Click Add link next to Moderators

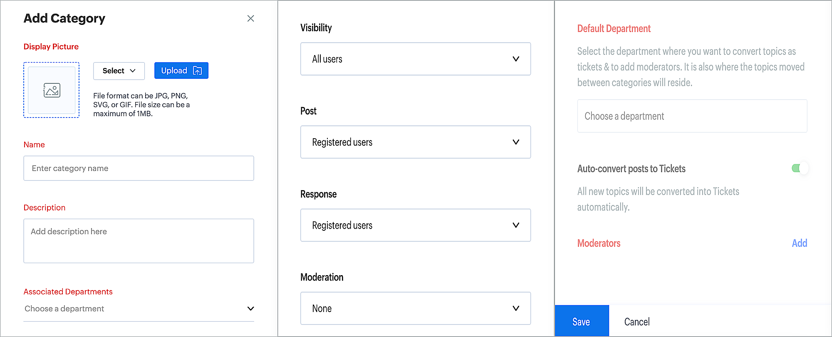[x=799, y=243]
